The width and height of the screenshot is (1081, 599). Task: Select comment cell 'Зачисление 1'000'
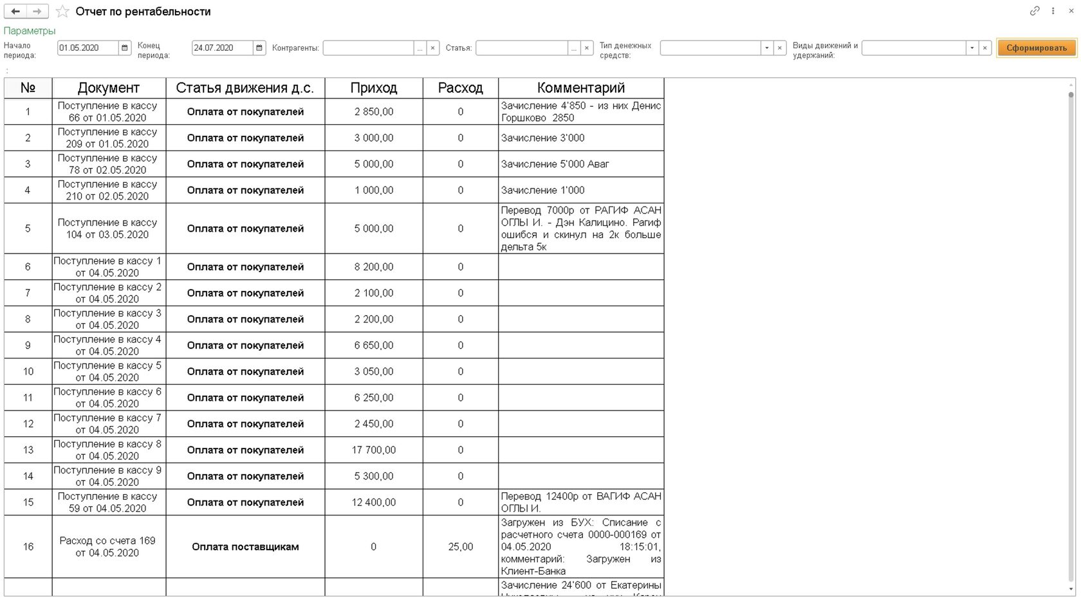581,190
